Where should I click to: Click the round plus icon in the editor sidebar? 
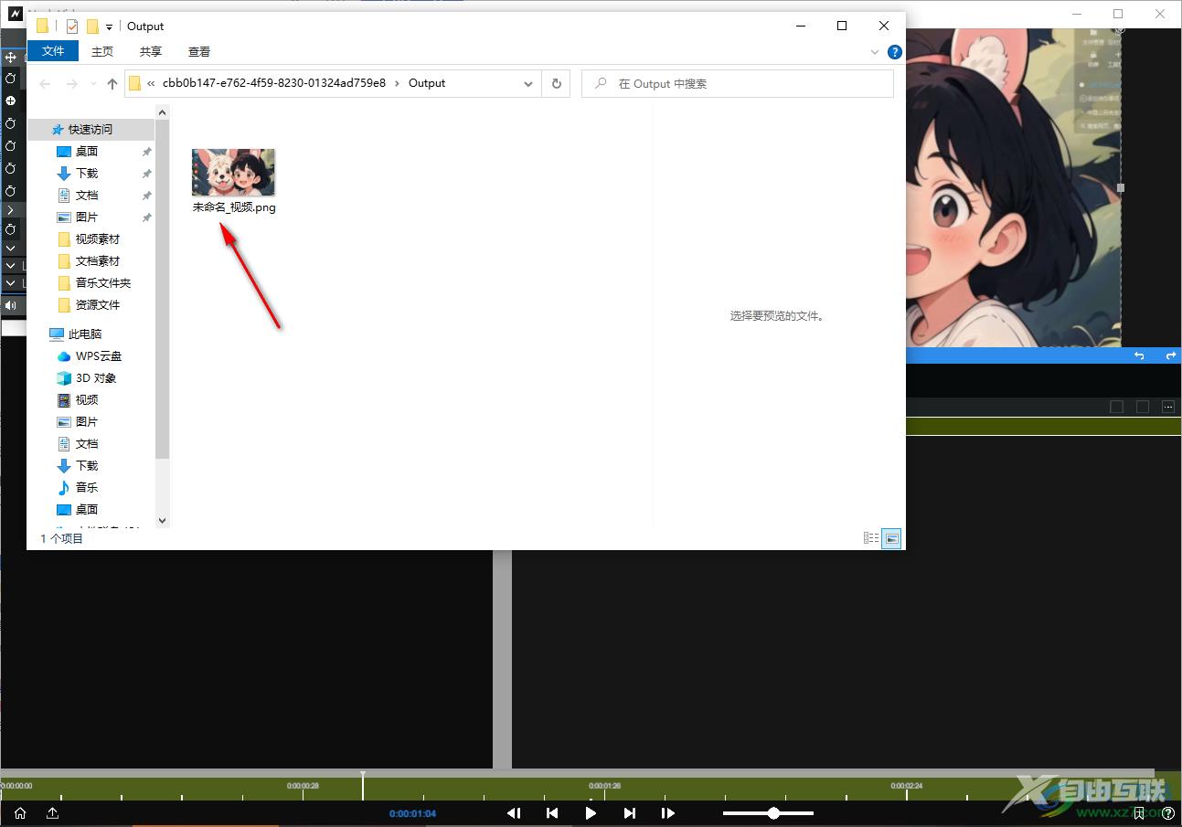pos(11,101)
